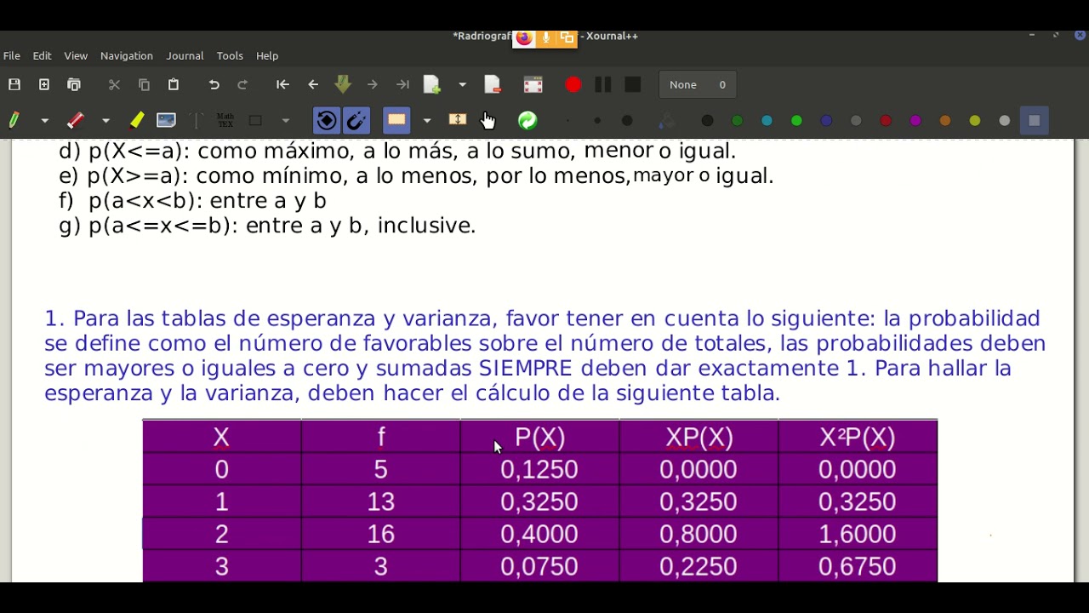Click the New document icon
Image resolution: width=1089 pixels, height=613 pixels.
click(x=44, y=84)
